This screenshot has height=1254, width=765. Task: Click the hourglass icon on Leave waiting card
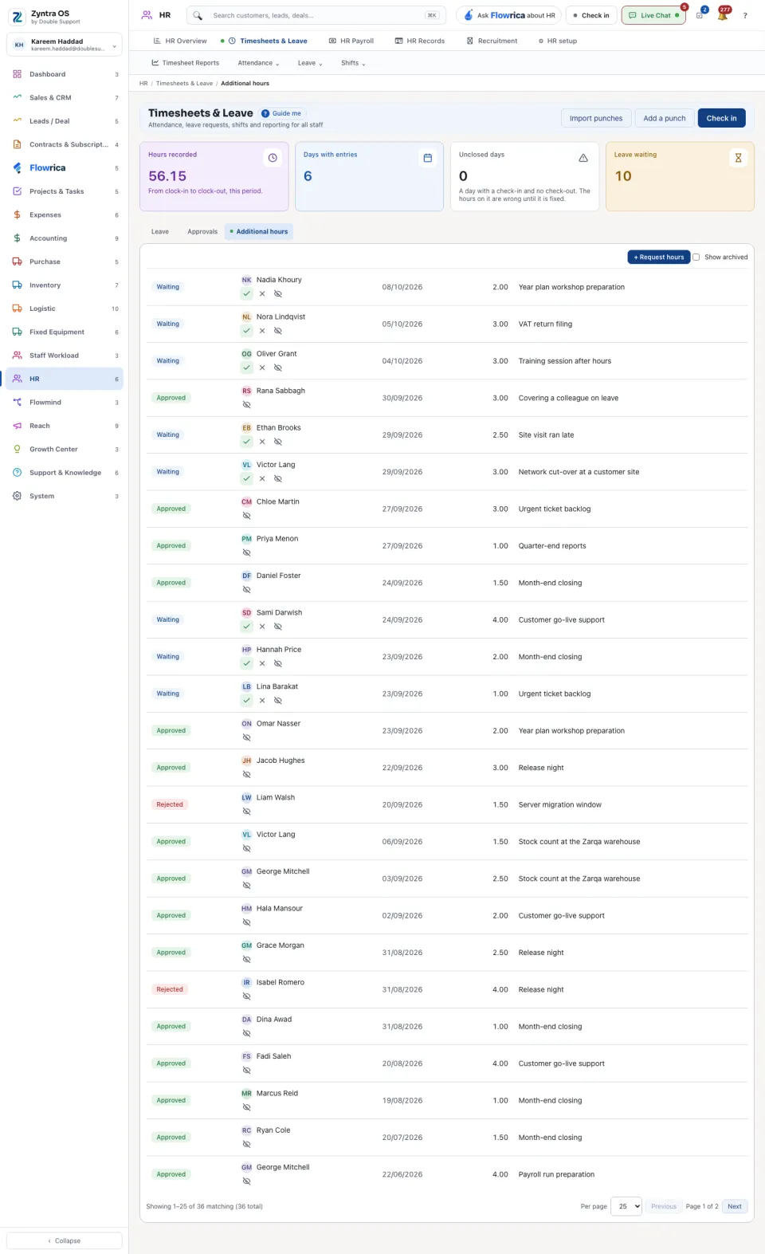click(738, 158)
